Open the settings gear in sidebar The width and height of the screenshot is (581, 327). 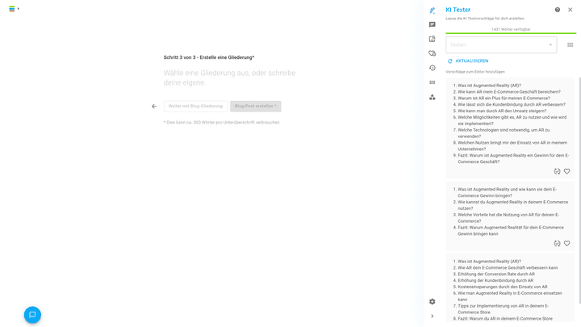[x=433, y=301]
